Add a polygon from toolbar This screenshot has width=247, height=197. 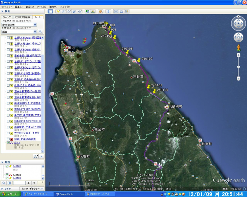[x=64, y=11]
